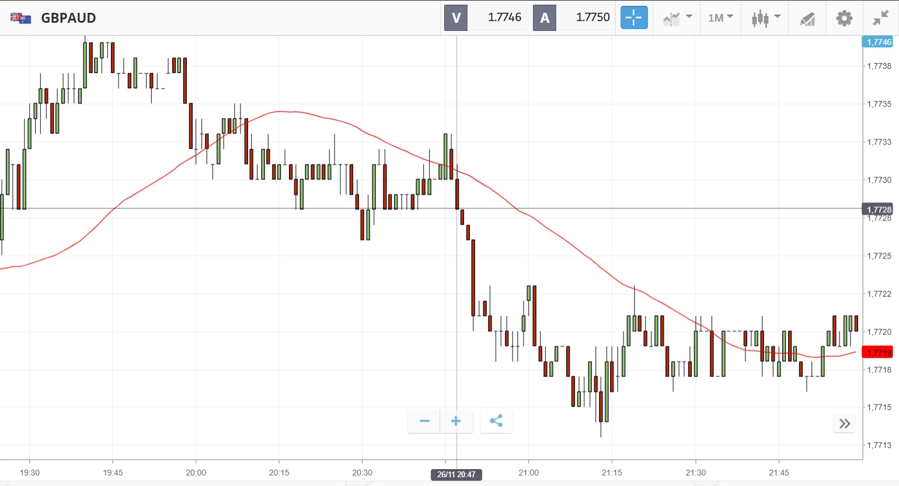This screenshot has width=899, height=486.
Task: Collapse chart with the shrink arrows icon
Action: click(880, 18)
